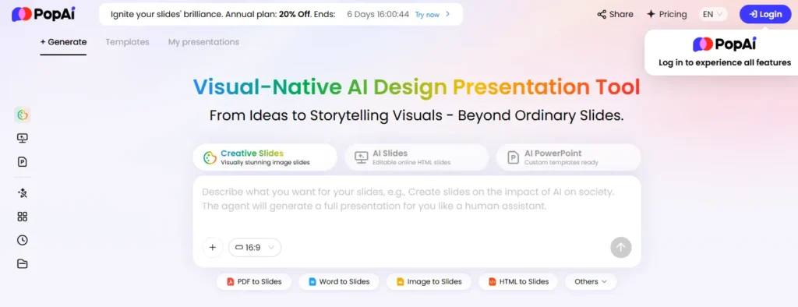Open the PopAi logo home link

44,14
